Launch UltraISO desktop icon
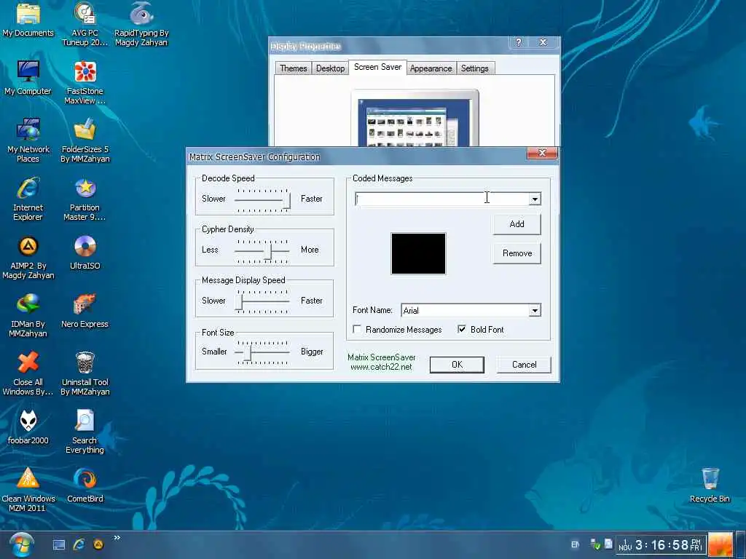Image resolution: width=746 pixels, height=559 pixels. coord(85,253)
